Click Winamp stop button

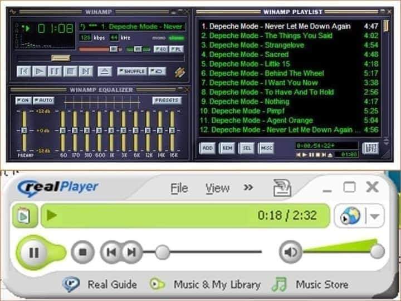[70, 71]
